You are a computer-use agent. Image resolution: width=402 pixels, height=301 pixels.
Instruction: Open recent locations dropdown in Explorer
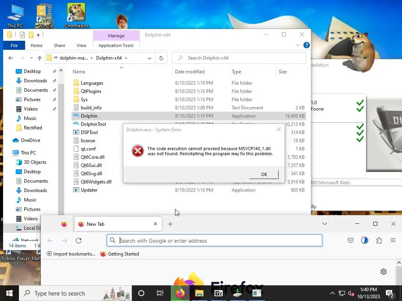pyautogui.click(x=31, y=58)
